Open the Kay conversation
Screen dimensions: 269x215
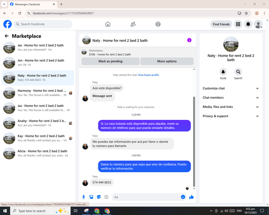(38, 138)
